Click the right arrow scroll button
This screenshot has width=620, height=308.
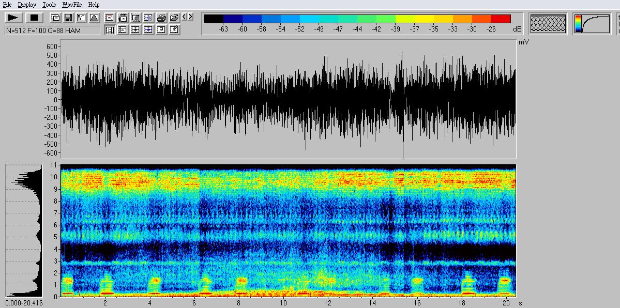191,17
